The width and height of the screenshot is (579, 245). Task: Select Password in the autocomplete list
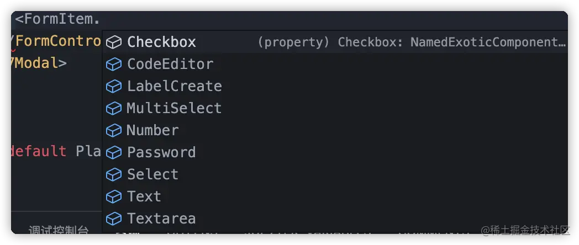[x=161, y=153]
